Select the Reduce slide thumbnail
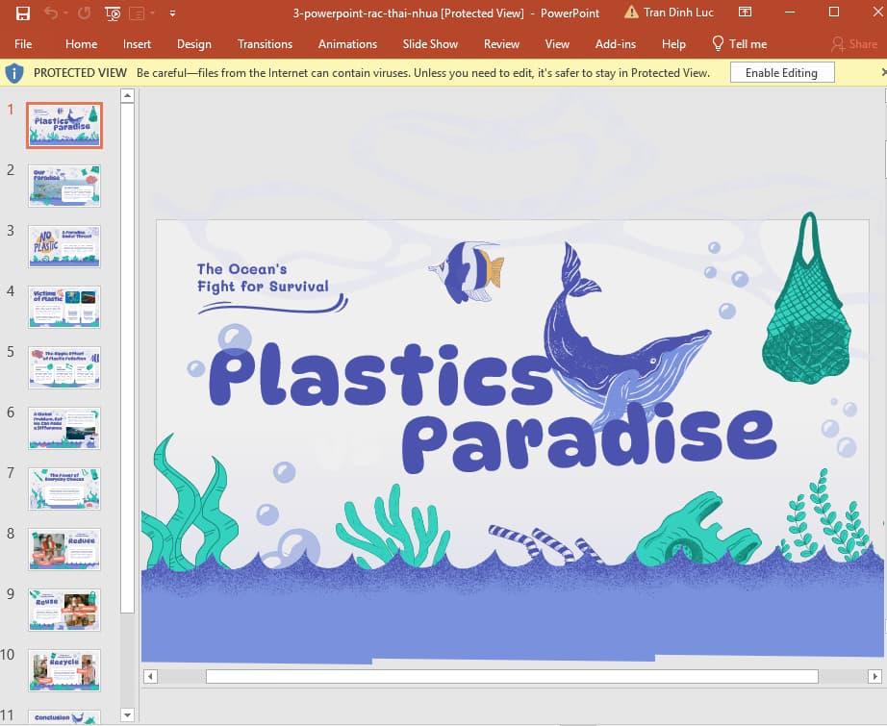Viewport: 887px width, 726px height. click(63, 549)
